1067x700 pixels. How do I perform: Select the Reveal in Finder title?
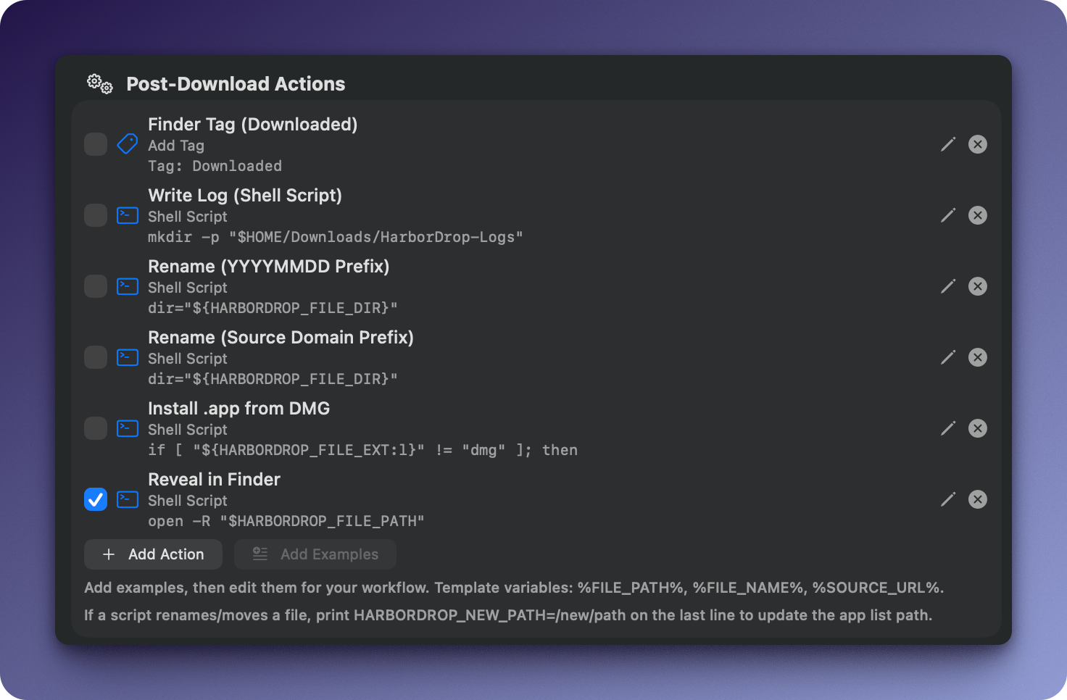click(215, 480)
